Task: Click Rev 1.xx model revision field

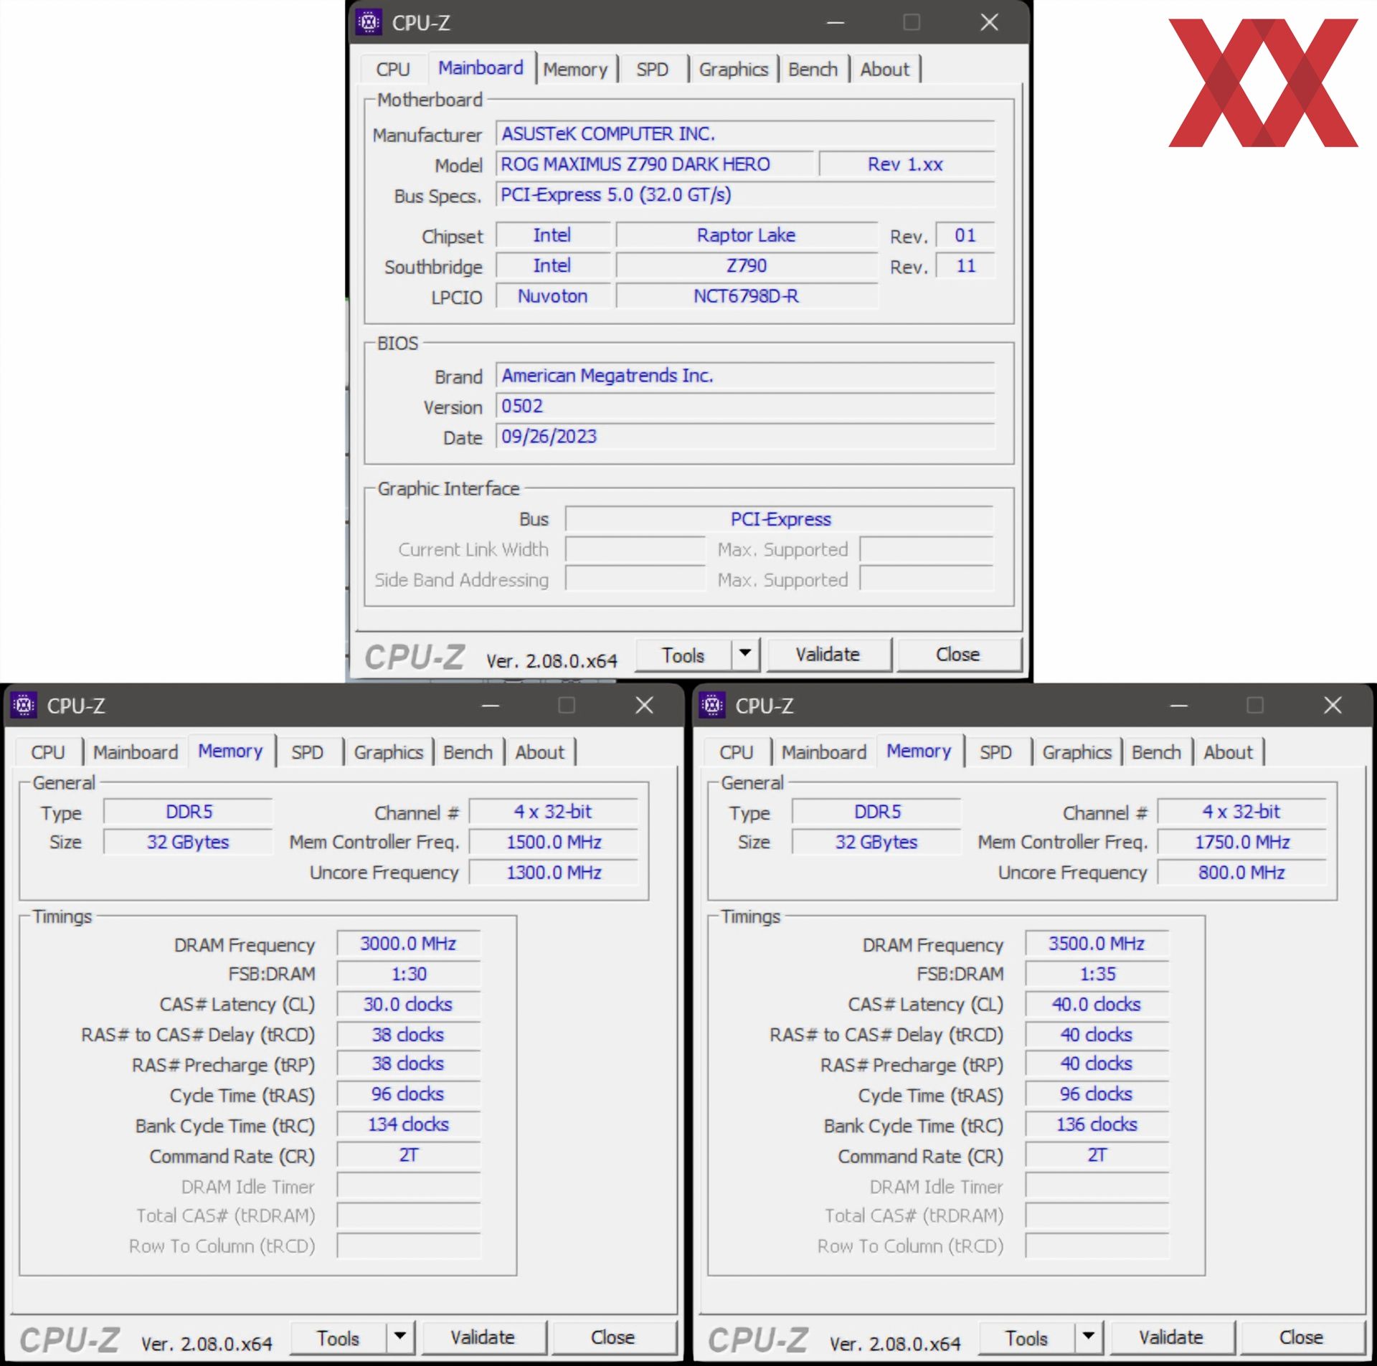Action: tap(907, 164)
